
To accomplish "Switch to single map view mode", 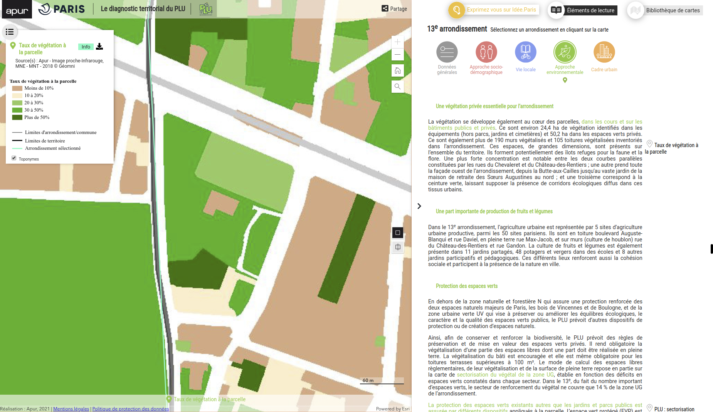I will click(x=398, y=233).
